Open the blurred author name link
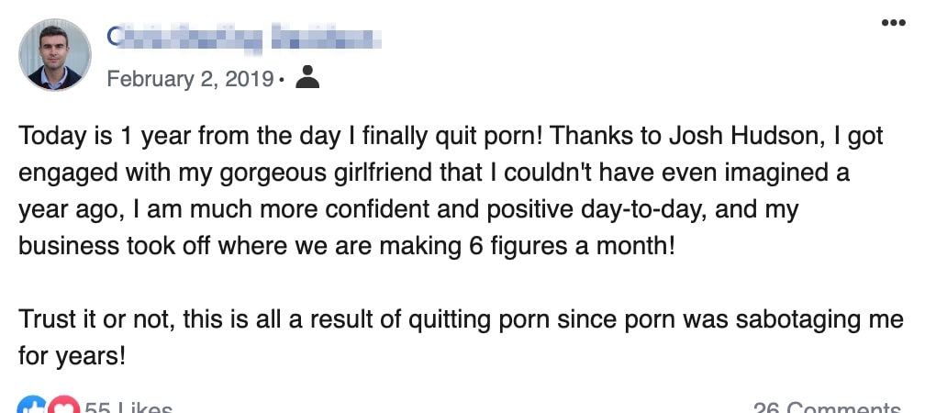 pyautogui.click(x=243, y=39)
